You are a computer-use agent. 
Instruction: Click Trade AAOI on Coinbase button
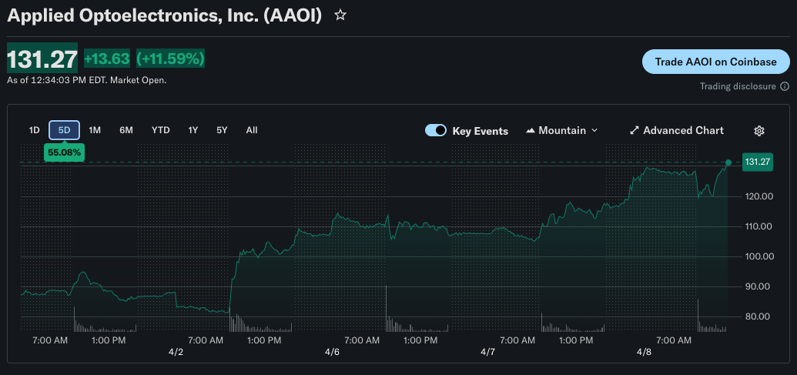coord(715,62)
